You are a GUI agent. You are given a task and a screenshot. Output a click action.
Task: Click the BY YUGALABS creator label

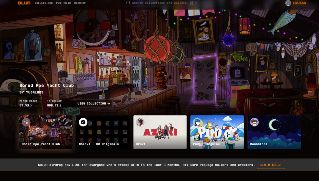[31, 92]
